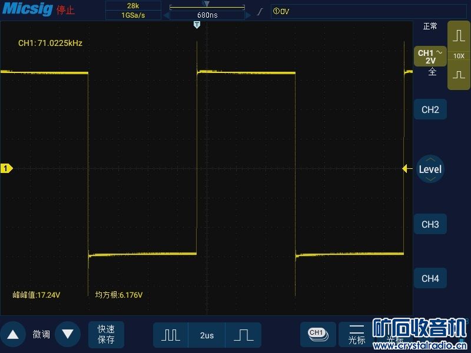
Task: Select the 峰峰值 17.24V measurement
Action: [37, 295]
